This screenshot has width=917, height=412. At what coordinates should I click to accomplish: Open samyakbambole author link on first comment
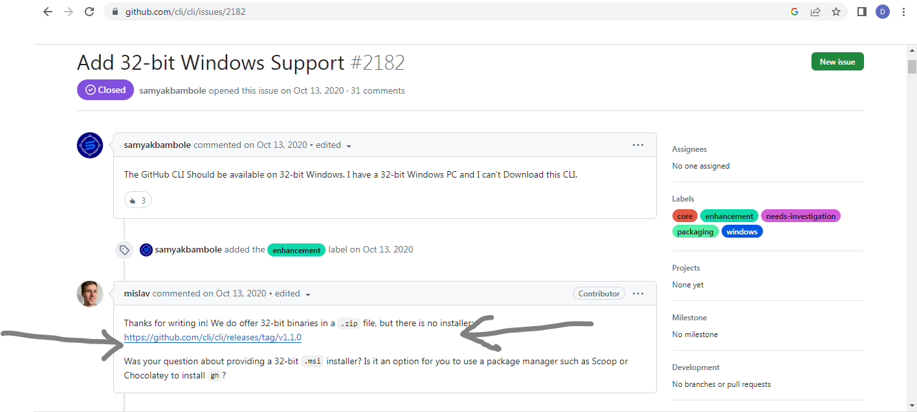click(x=157, y=145)
